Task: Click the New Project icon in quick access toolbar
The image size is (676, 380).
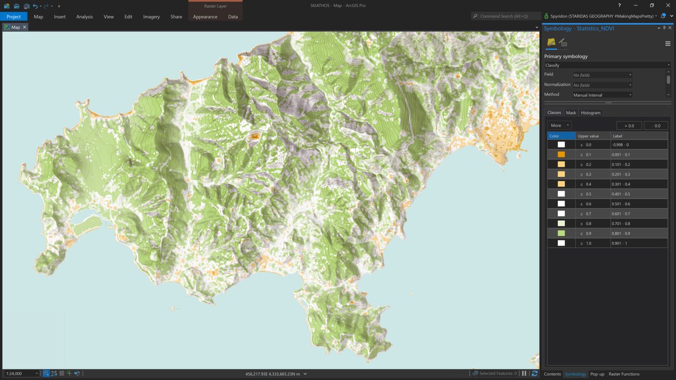Action: [7, 6]
